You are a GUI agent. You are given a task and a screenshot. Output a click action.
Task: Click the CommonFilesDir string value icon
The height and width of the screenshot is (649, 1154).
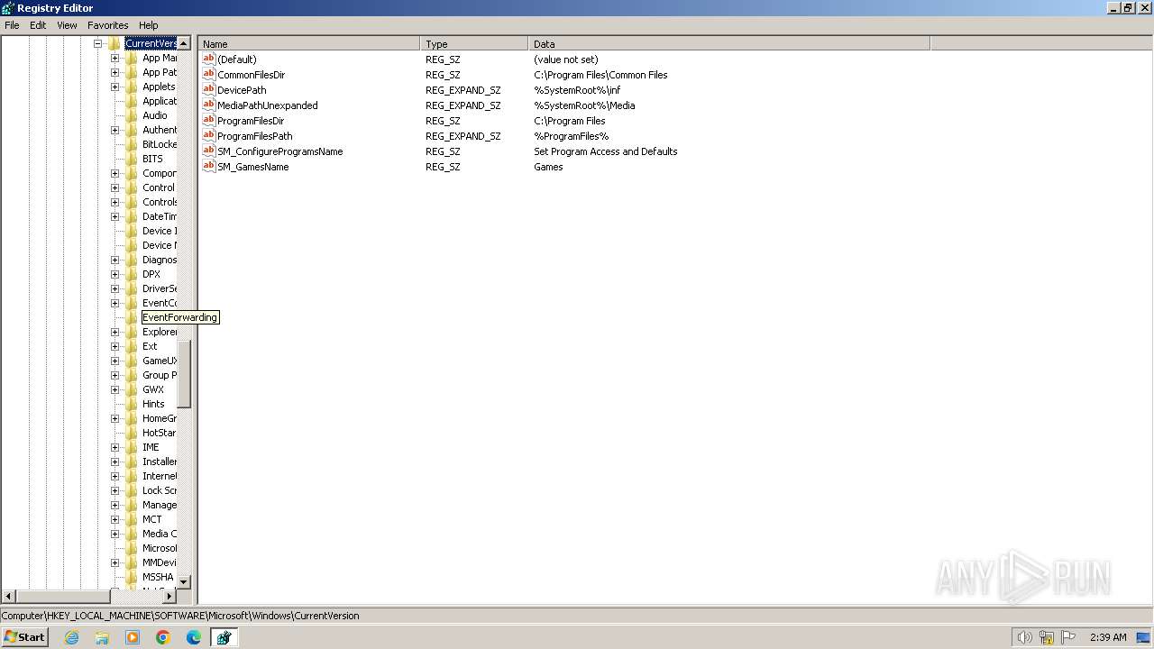(209, 75)
